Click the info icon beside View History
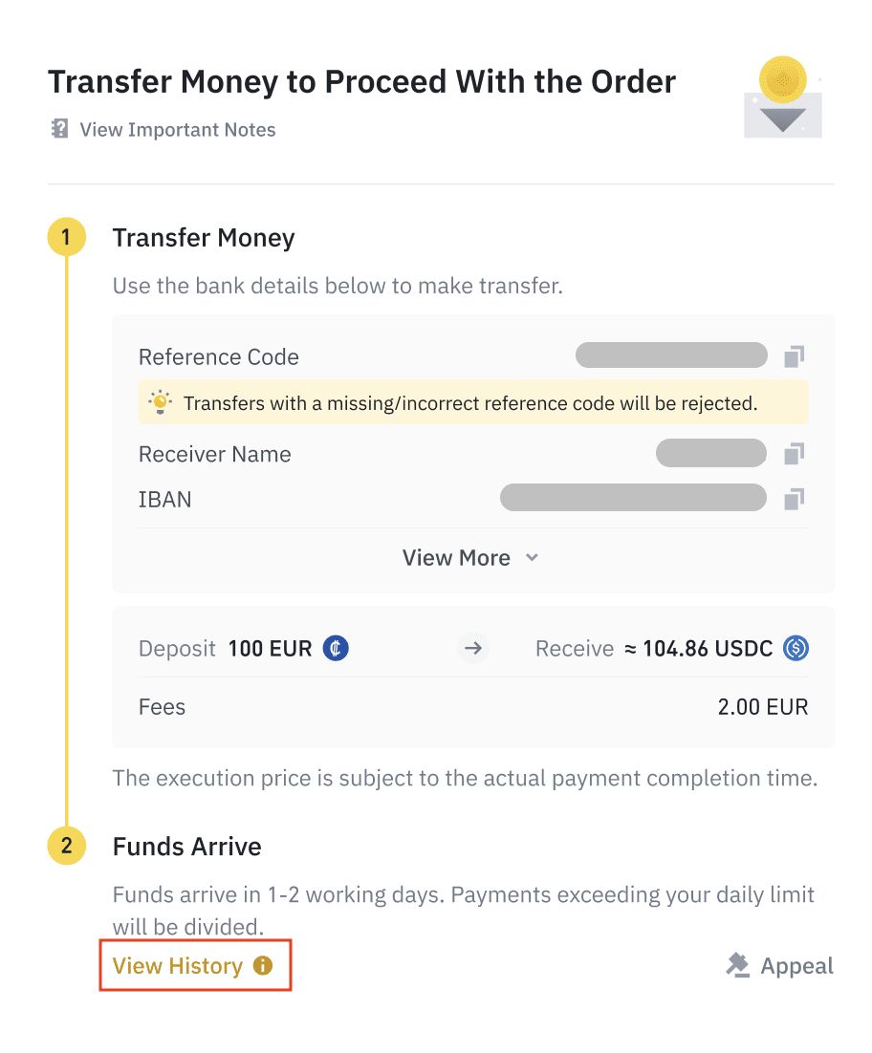 [263, 966]
